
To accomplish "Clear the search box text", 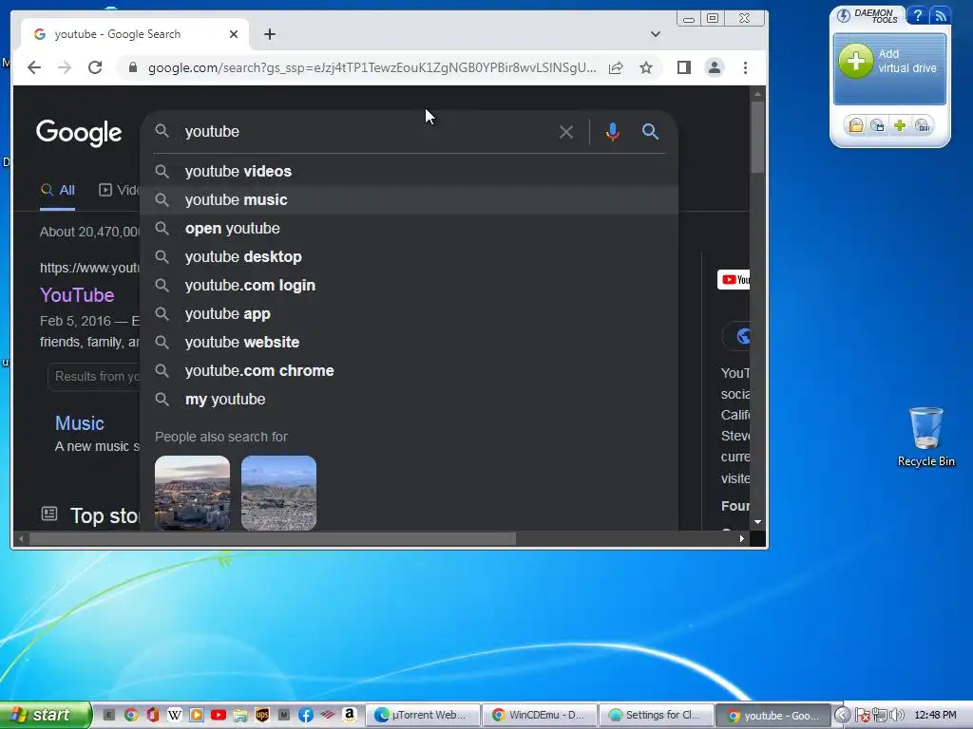I will click(x=566, y=131).
